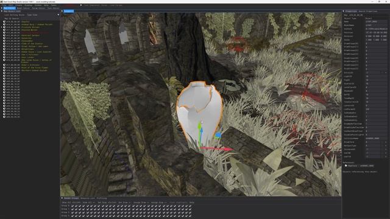Open the Resource List tab
The width and height of the screenshot is (390, 219).
[x=87, y=198]
